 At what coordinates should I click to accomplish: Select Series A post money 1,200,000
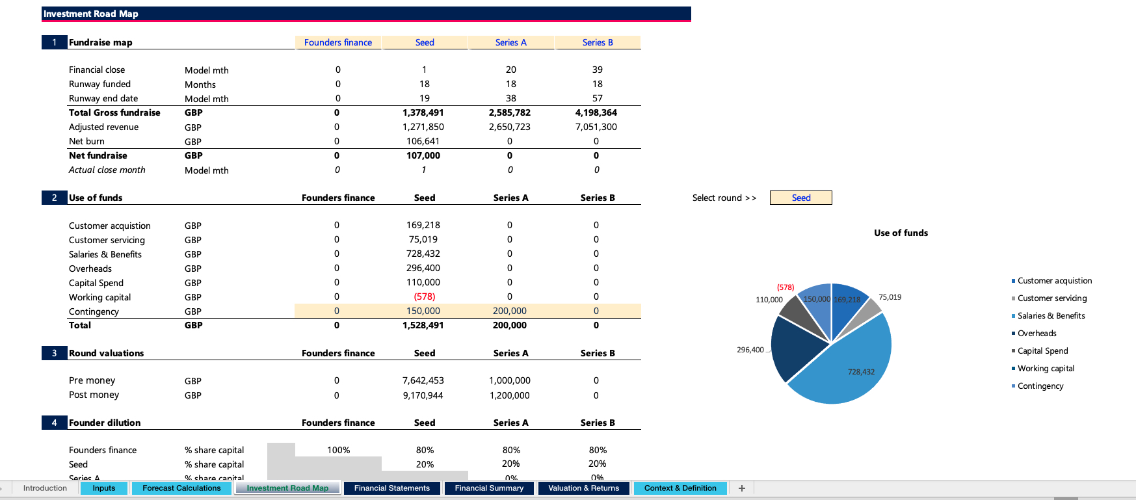(510, 395)
